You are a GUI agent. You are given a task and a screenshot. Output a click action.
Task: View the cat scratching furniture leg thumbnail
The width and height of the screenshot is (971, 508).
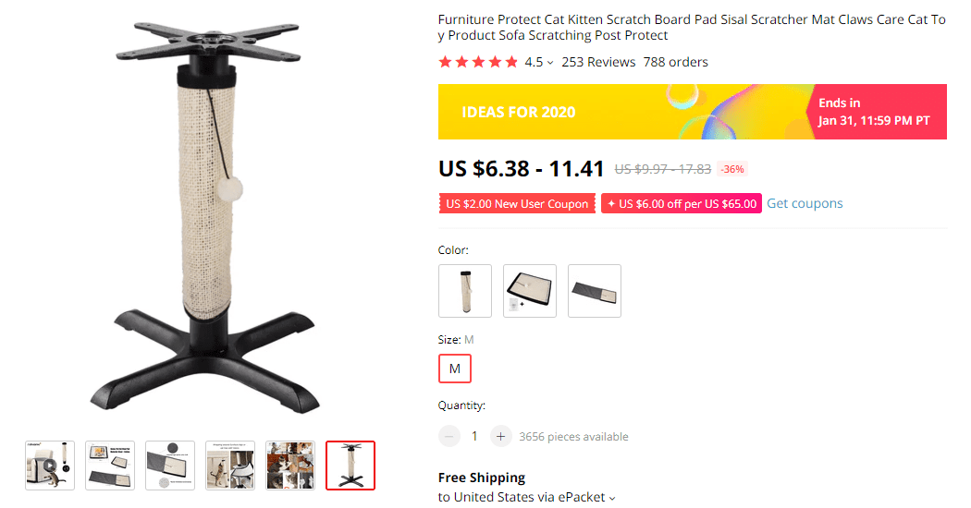230,466
